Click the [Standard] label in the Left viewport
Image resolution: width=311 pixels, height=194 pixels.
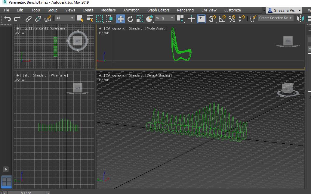point(40,75)
